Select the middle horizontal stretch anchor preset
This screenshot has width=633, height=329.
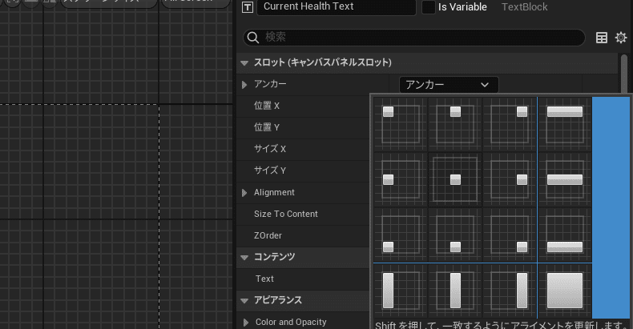tap(564, 179)
